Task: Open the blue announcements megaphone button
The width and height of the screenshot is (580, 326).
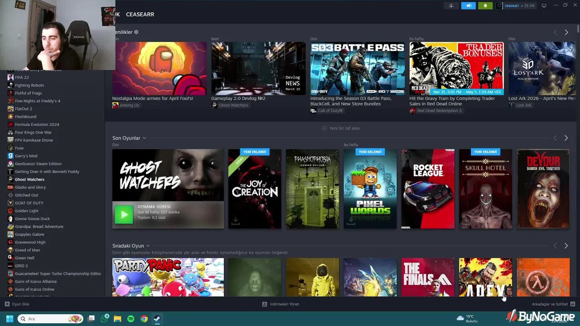Action: tap(469, 6)
